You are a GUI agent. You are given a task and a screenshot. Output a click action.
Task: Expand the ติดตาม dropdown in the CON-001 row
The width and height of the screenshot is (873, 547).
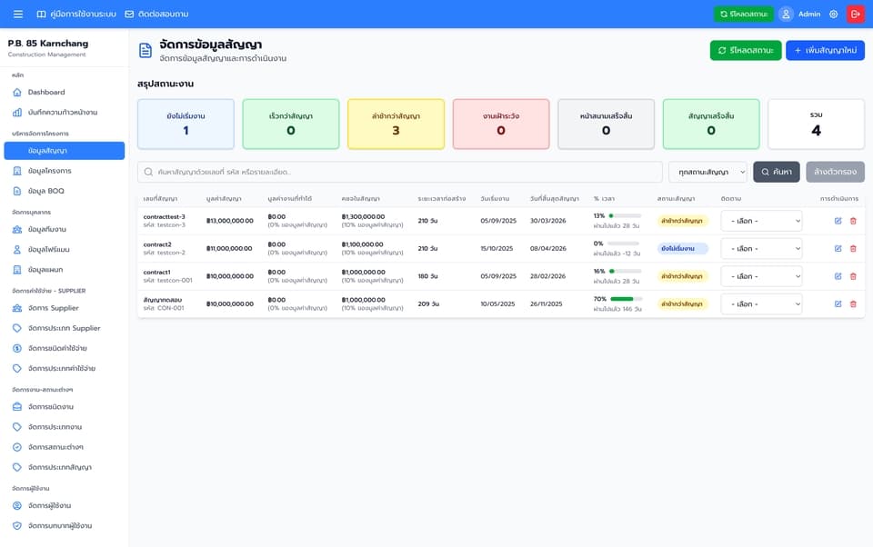pos(761,303)
